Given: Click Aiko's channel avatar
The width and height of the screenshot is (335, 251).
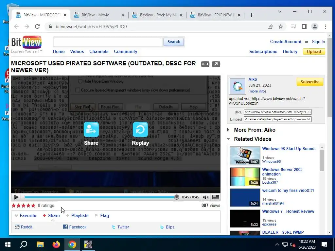Looking at the screenshot, I should 238,86.
